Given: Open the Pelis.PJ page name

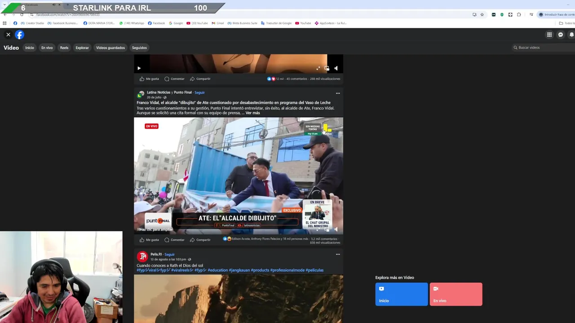Looking at the screenshot, I should pos(156,254).
